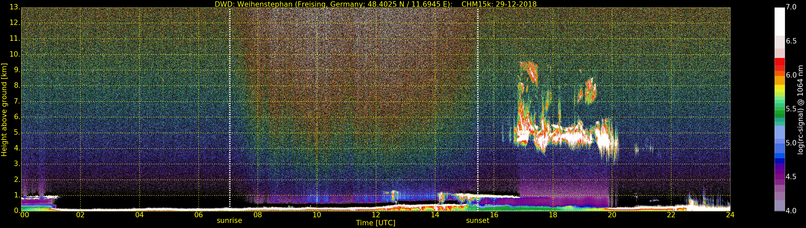The height and width of the screenshot is (228, 806).
Task: Click the time axis tick label 00
Action: [24, 215]
